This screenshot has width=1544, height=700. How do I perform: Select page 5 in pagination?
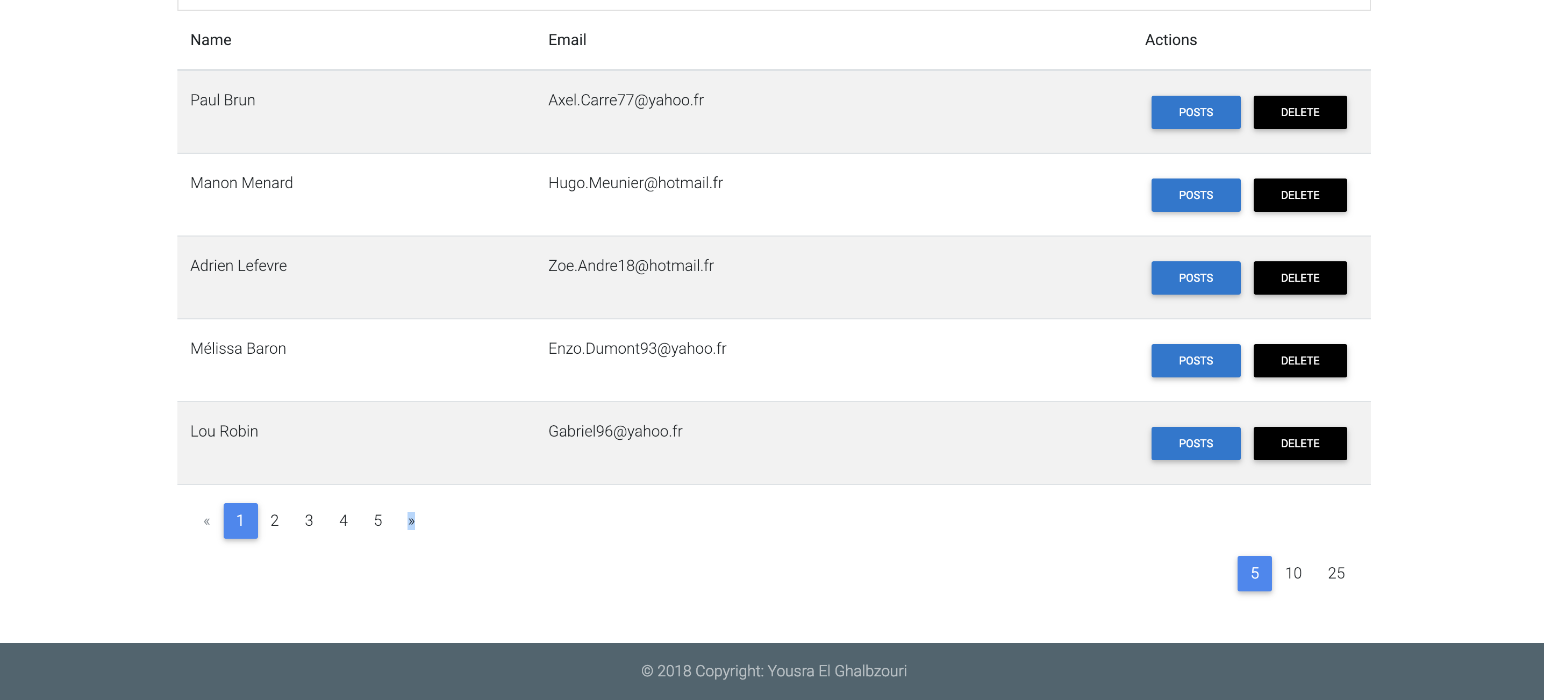click(x=377, y=520)
